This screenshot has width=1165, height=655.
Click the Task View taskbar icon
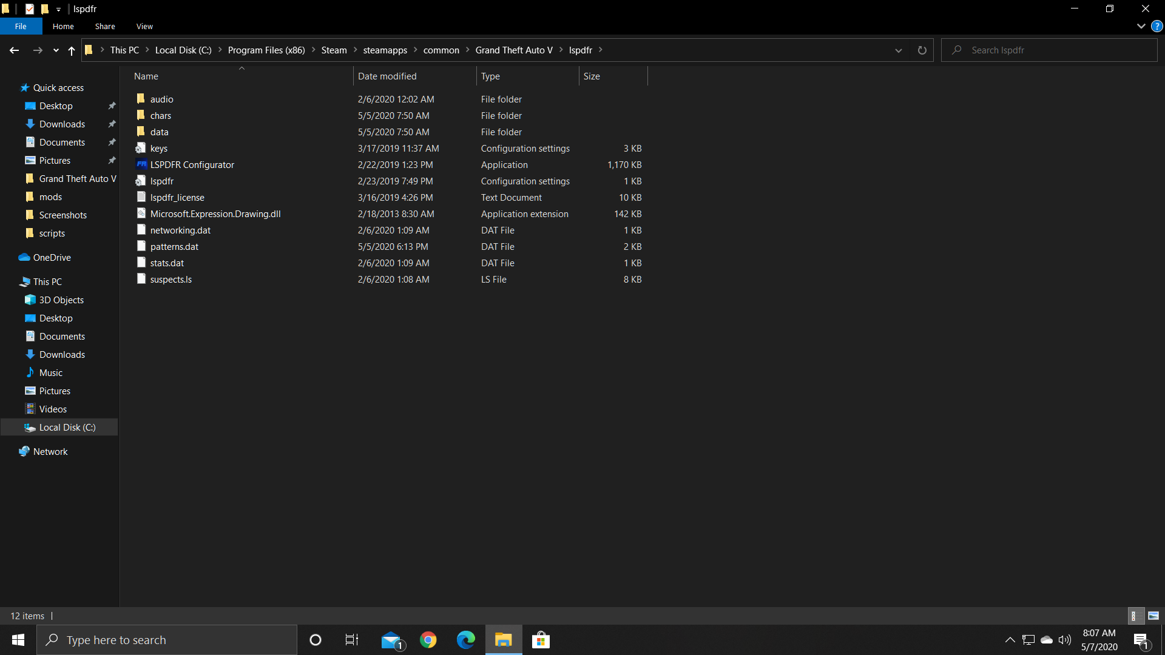pyautogui.click(x=352, y=640)
